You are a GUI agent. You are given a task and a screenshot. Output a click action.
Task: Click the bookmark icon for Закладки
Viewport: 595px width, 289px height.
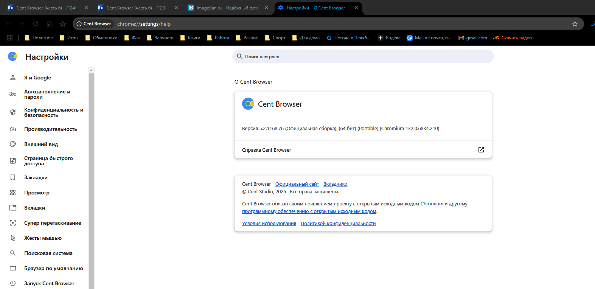(13, 177)
